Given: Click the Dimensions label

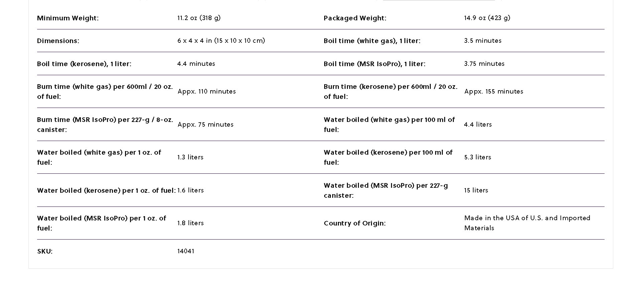Looking at the screenshot, I should (x=58, y=41).
